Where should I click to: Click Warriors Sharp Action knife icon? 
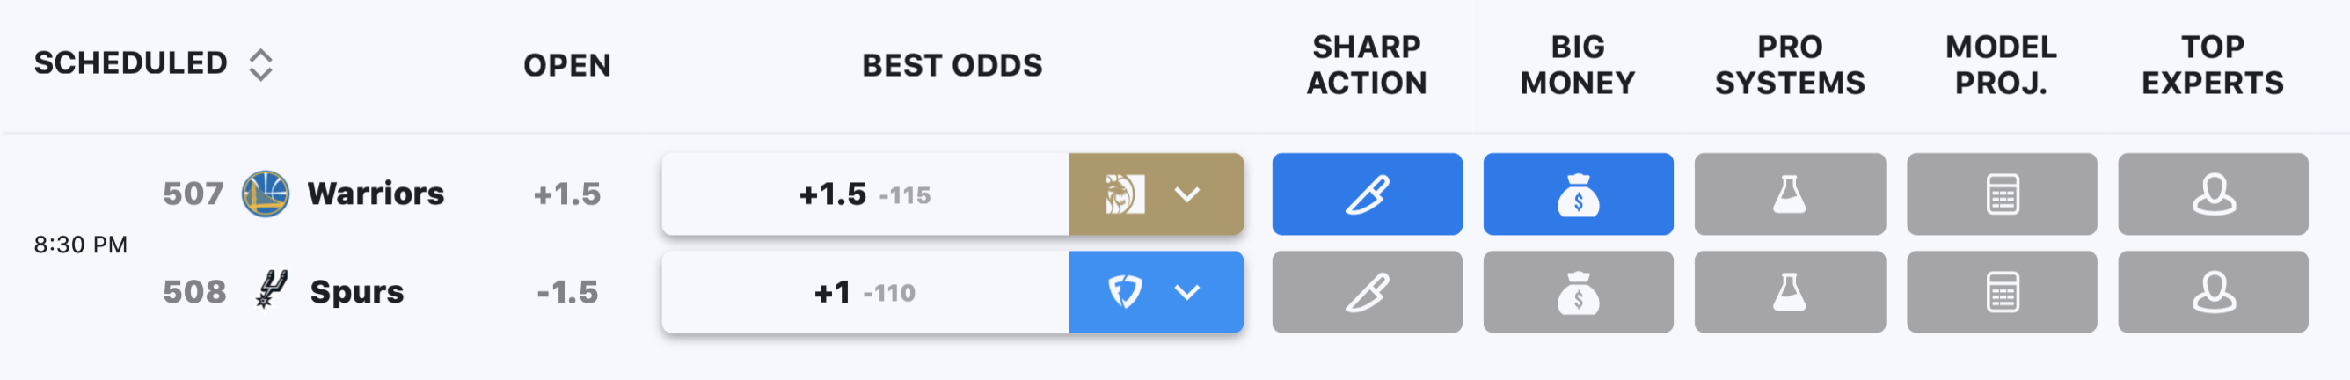1367,194
